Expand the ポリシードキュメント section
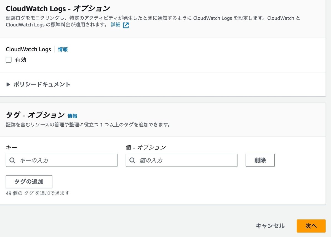Image resolution: width=331 pixels, height=237 pixels. [x=38, y=84]
